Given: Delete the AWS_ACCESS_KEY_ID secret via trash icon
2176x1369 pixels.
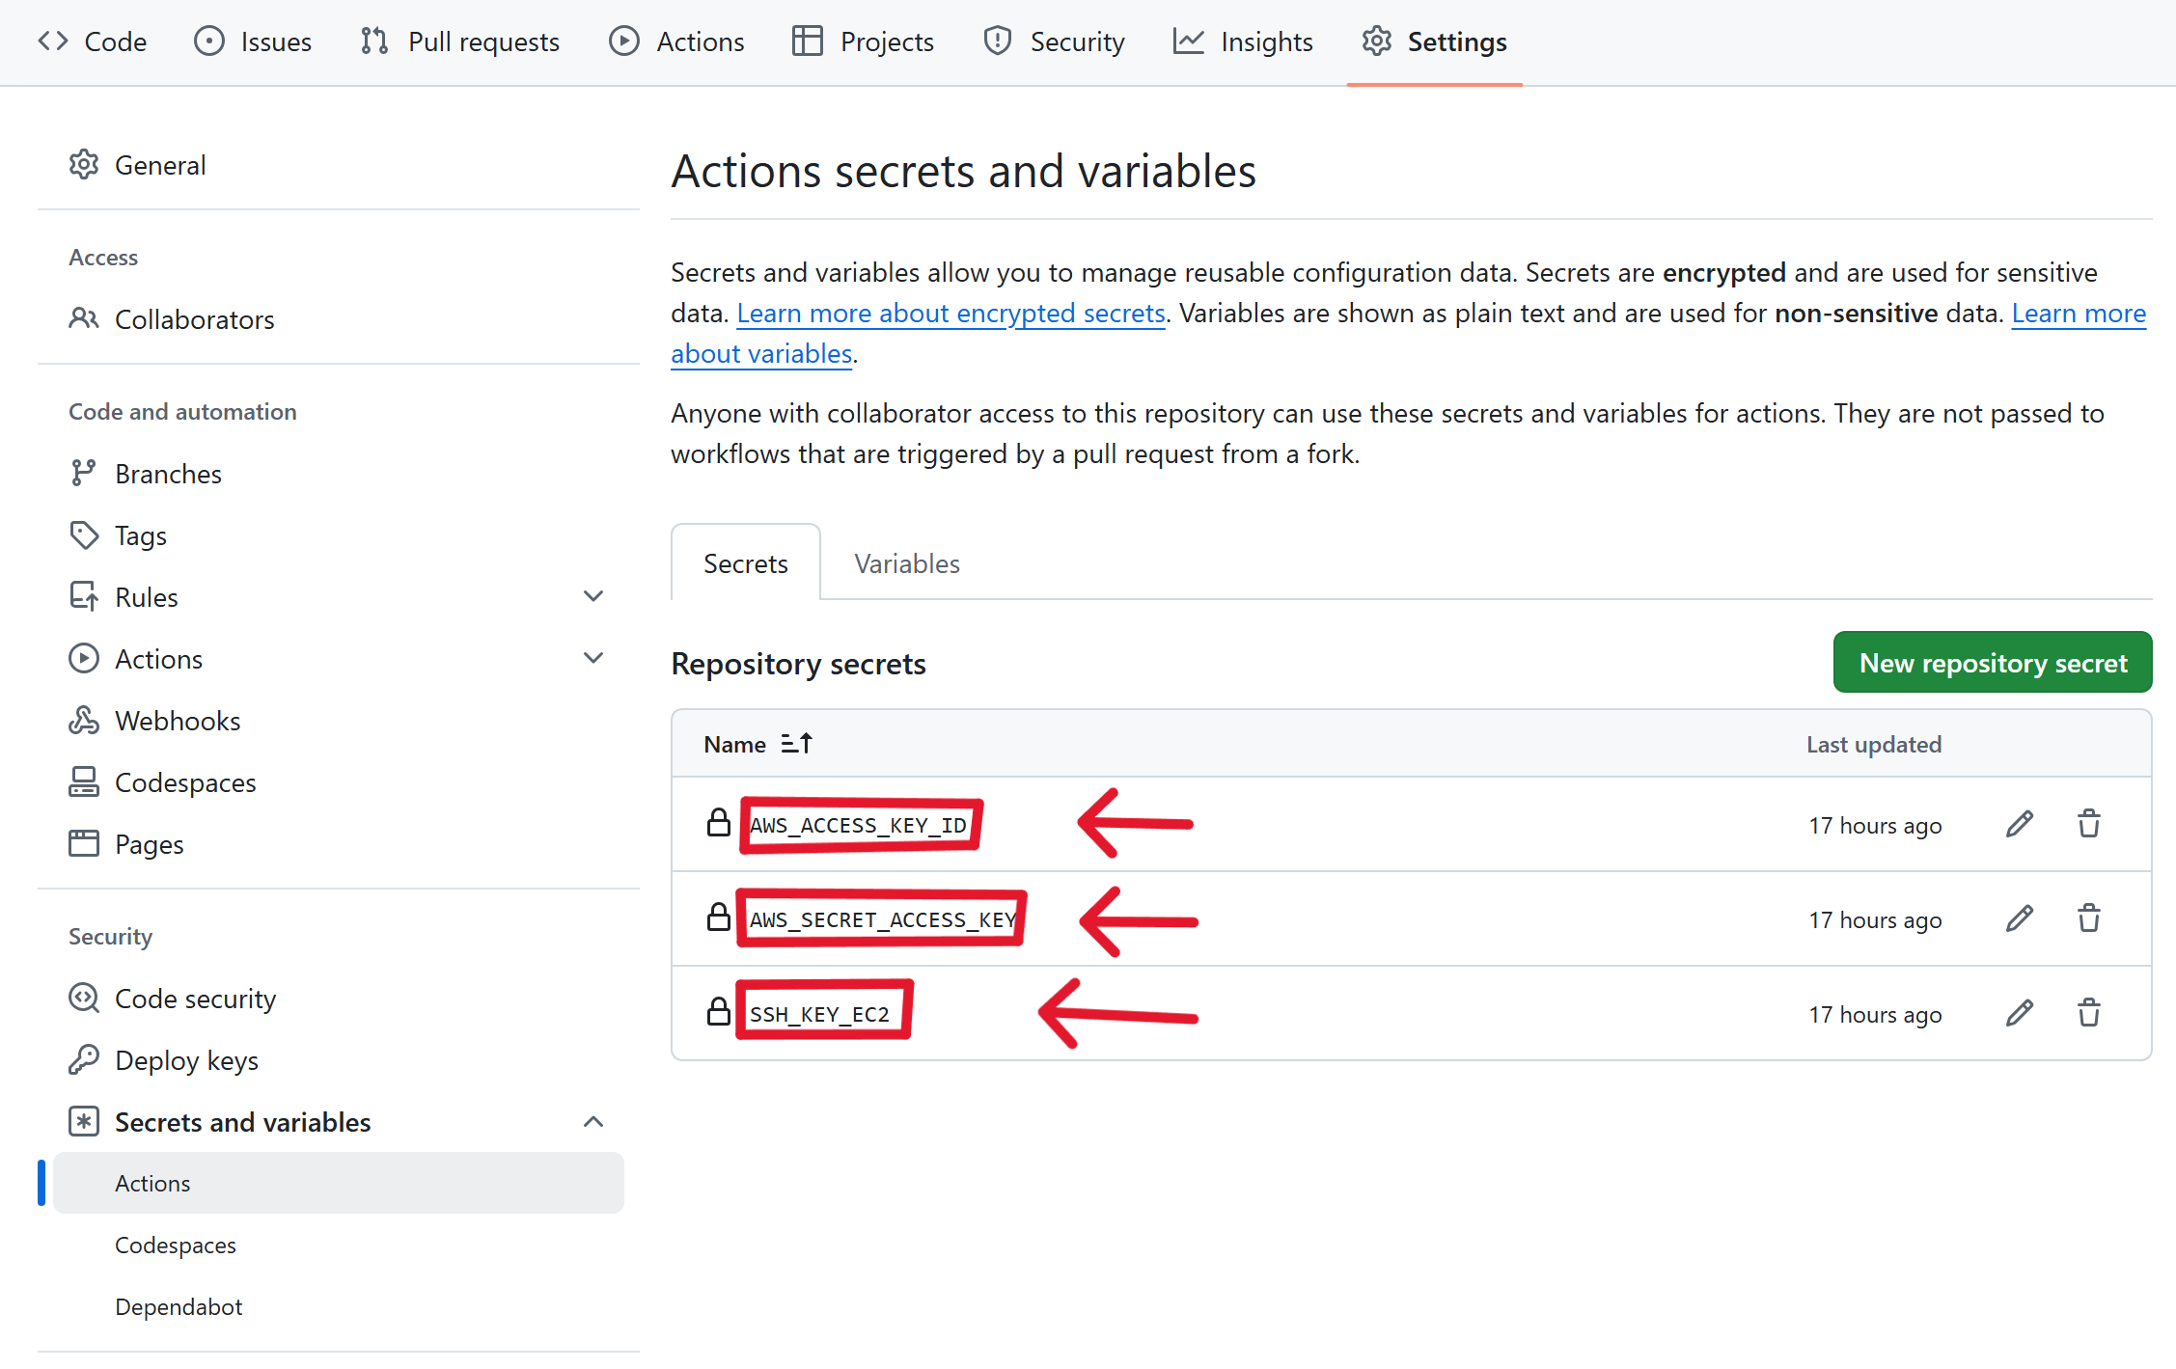Looking at the screenshot, I should point(2088,824).
